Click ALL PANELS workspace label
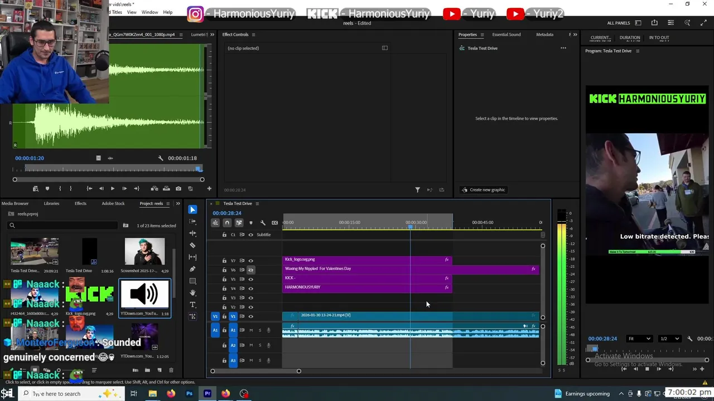This screenshot has width=714, height=401. pyautogui.click(x=619, y=23)
